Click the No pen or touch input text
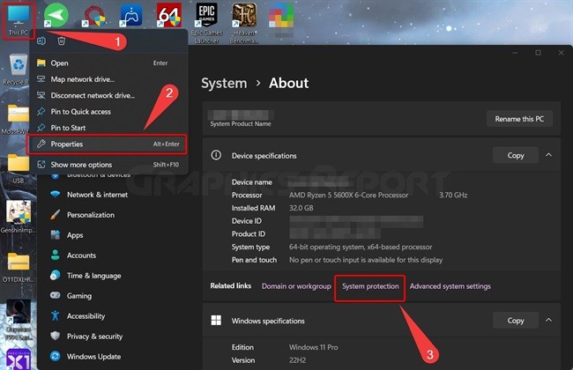The image size is (573, 370). tap(366, 260)
